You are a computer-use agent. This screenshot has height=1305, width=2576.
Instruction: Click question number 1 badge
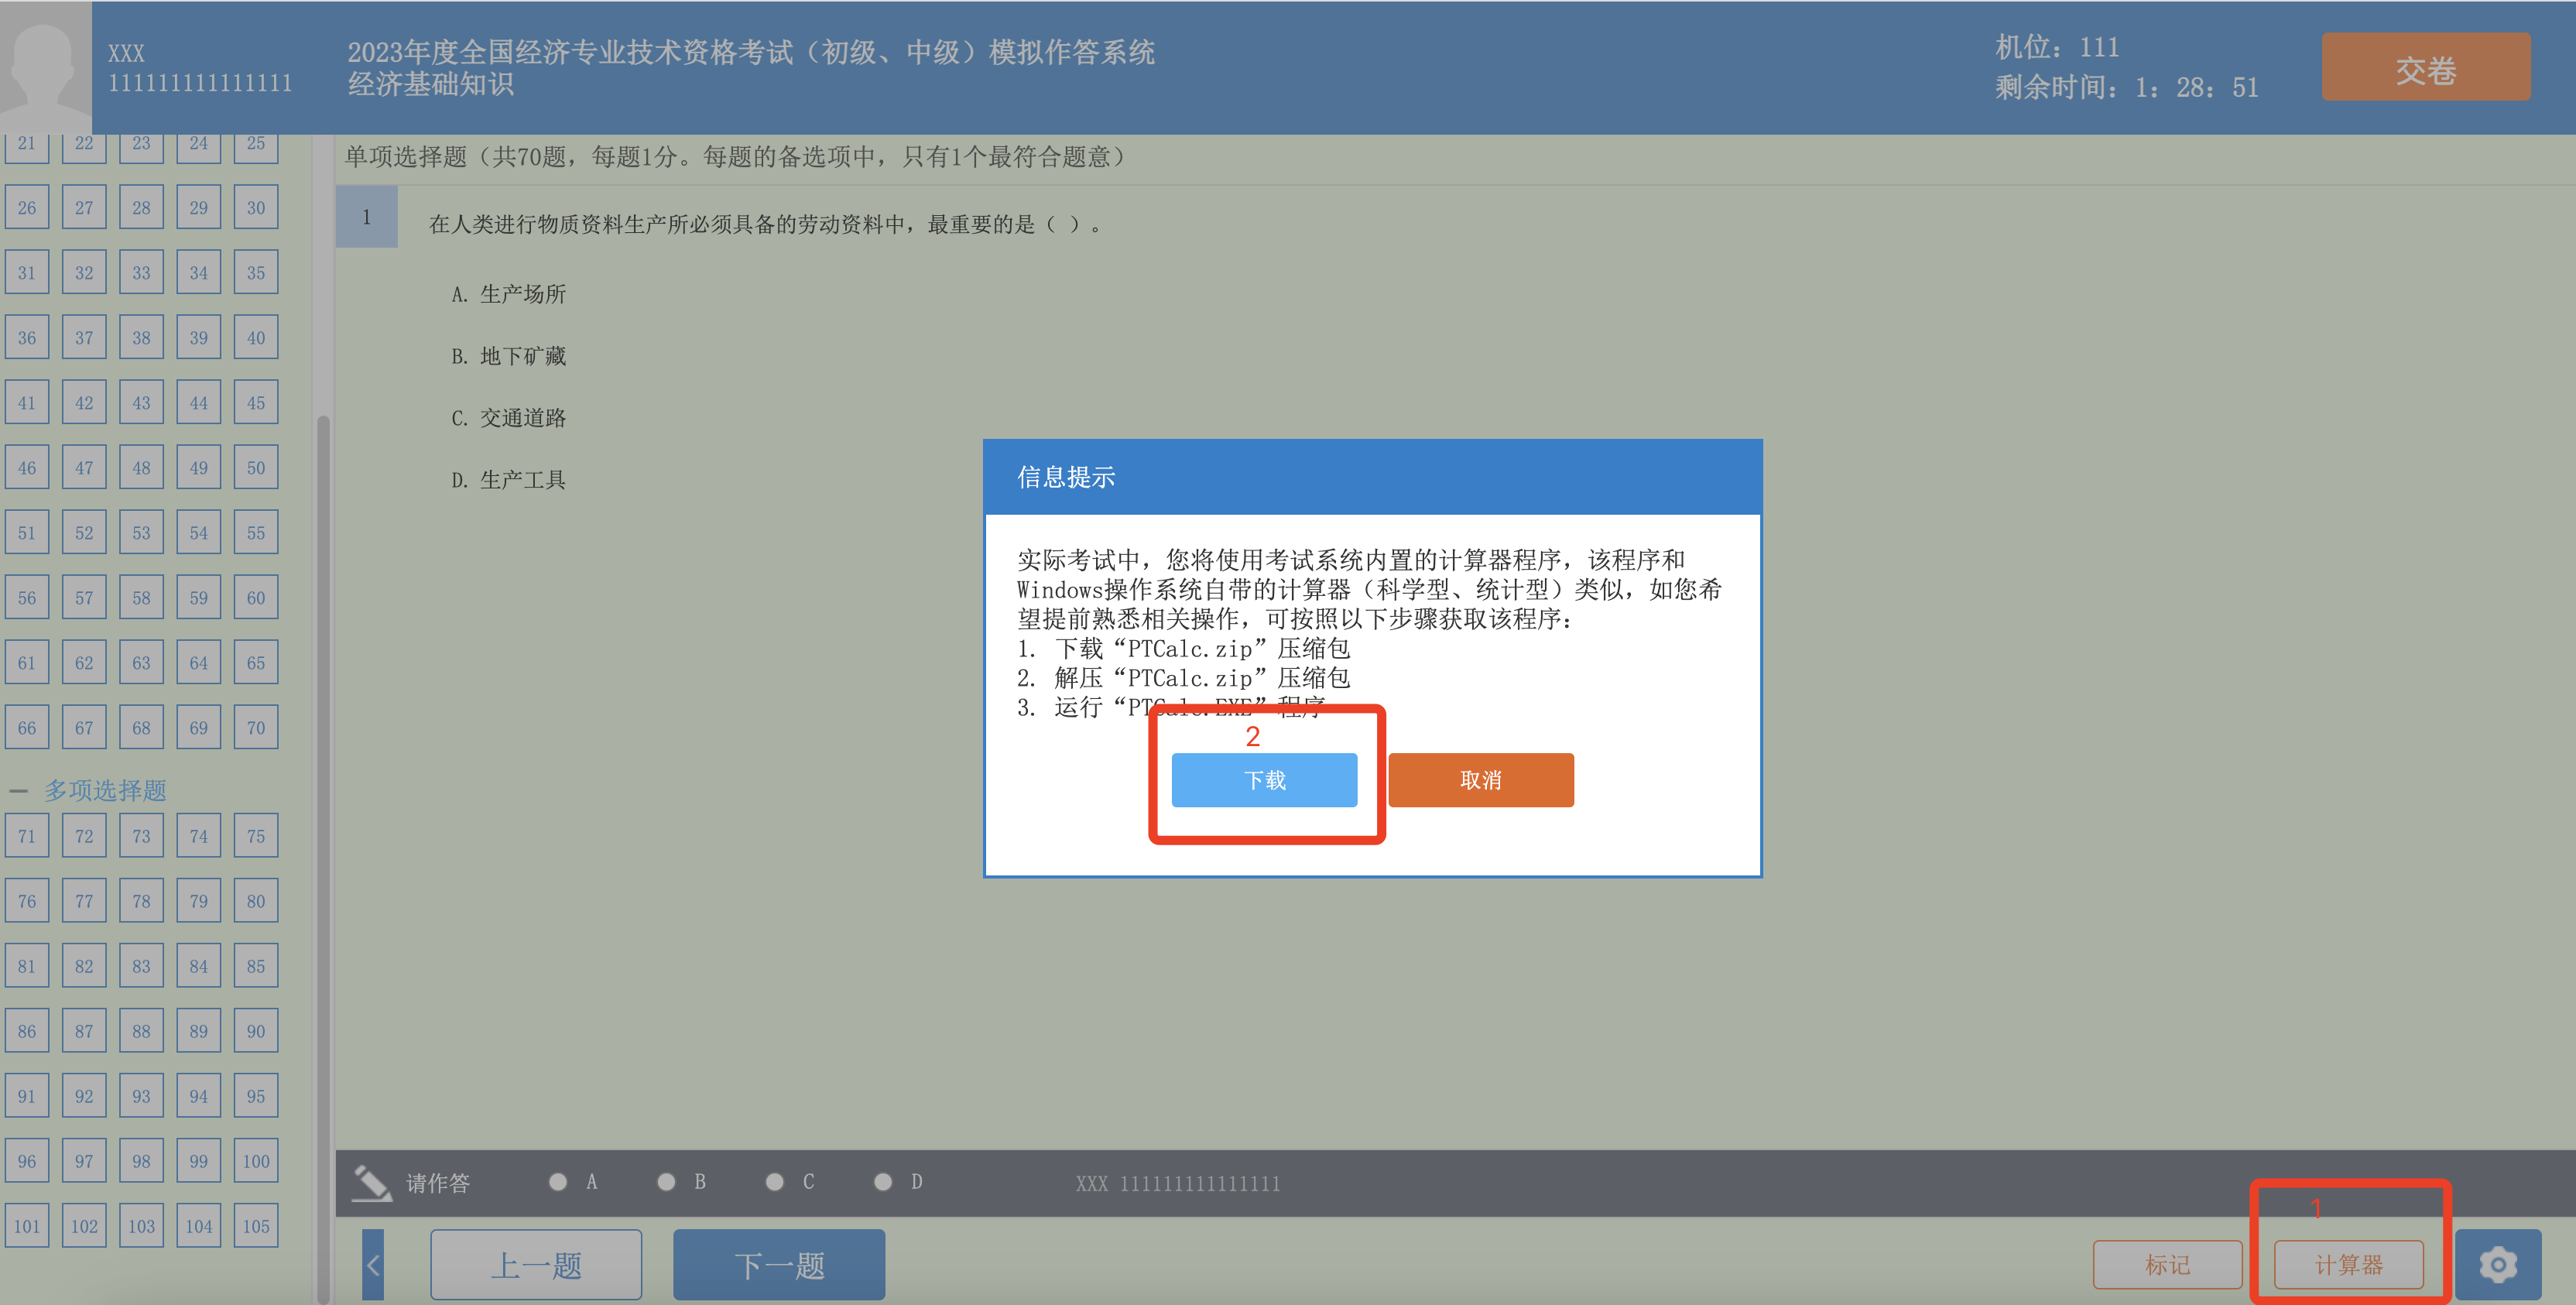pos(366,217)
